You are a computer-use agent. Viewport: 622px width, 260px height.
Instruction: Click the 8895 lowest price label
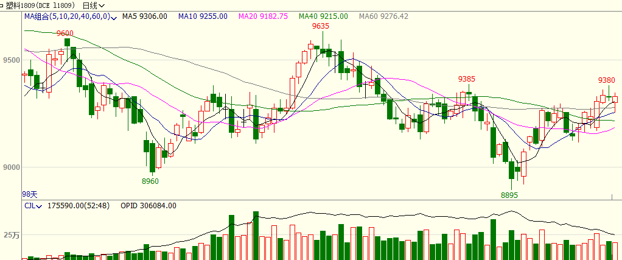pyautogui.click(x=509, y=195)
